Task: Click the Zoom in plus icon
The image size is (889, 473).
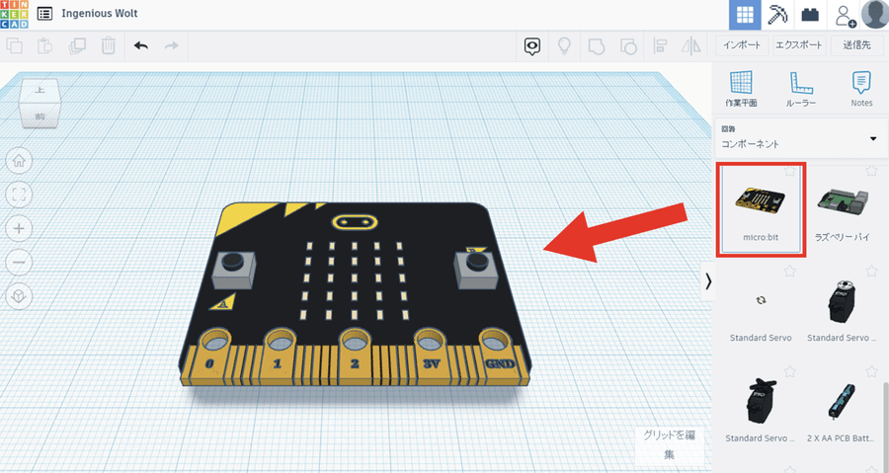Action: click(19, 229)
